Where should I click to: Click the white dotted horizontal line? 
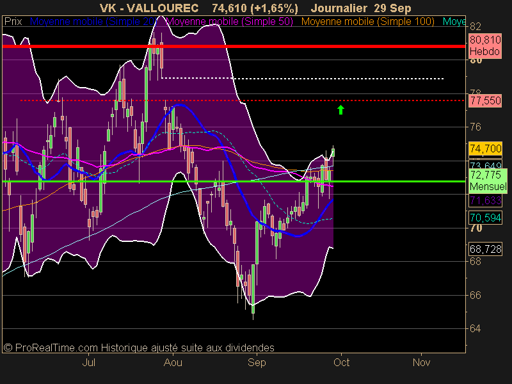[303, 78]
